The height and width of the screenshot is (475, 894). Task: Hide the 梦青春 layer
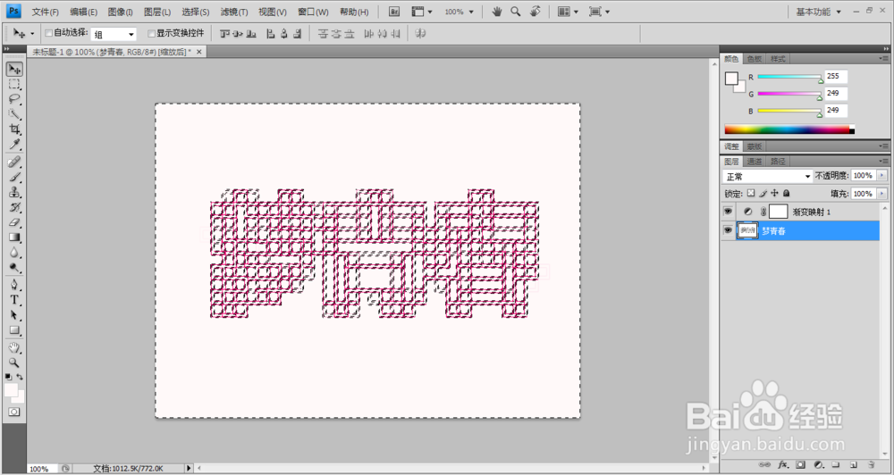point(728,230)
